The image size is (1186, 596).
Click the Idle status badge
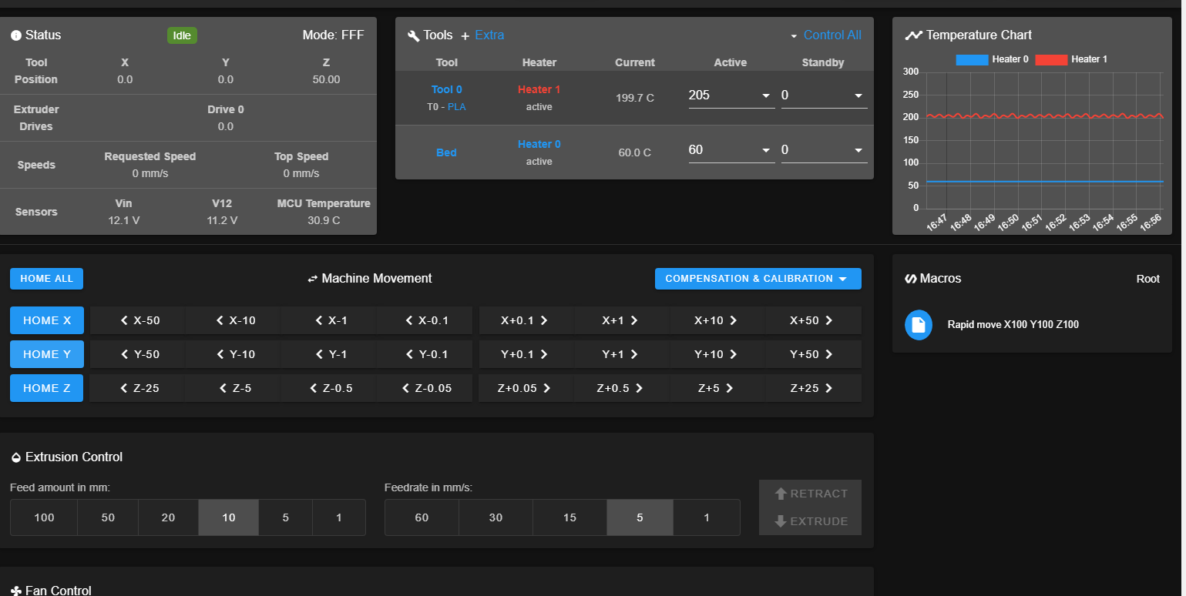182,35
